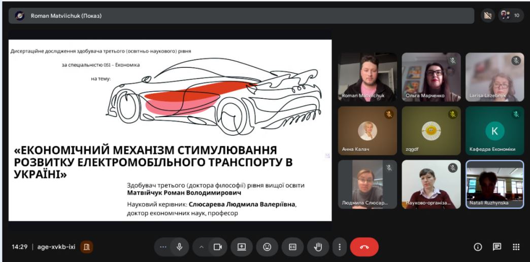Select the Кафедра Економіки participant tile
The image size is (530, 262).
pos(494,131)
